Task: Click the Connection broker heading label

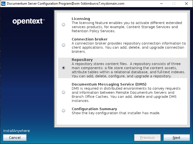Action: point(90,39)
